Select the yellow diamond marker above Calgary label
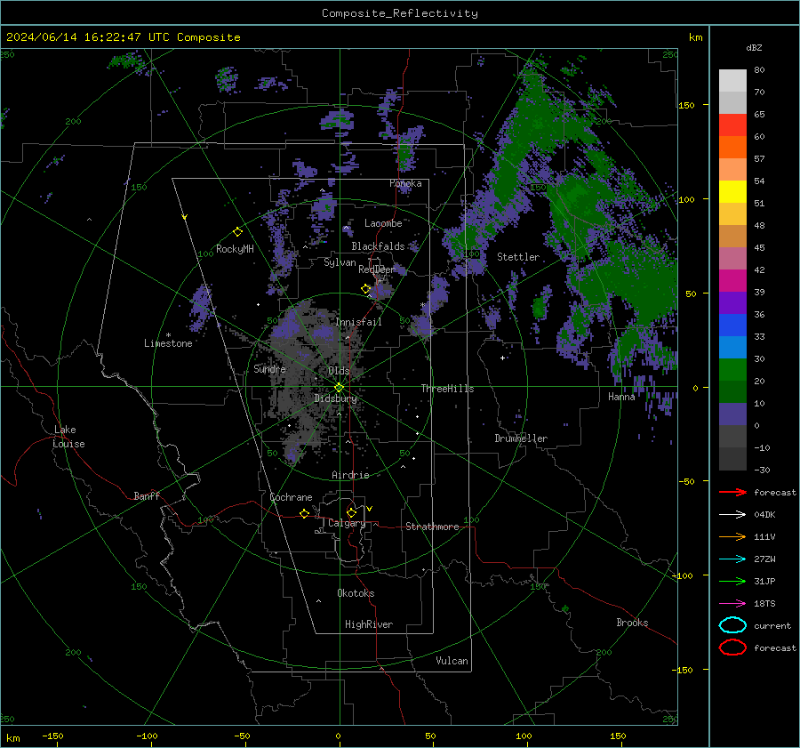800x748 pixels. pyautogui.click(x=351, y=512)
